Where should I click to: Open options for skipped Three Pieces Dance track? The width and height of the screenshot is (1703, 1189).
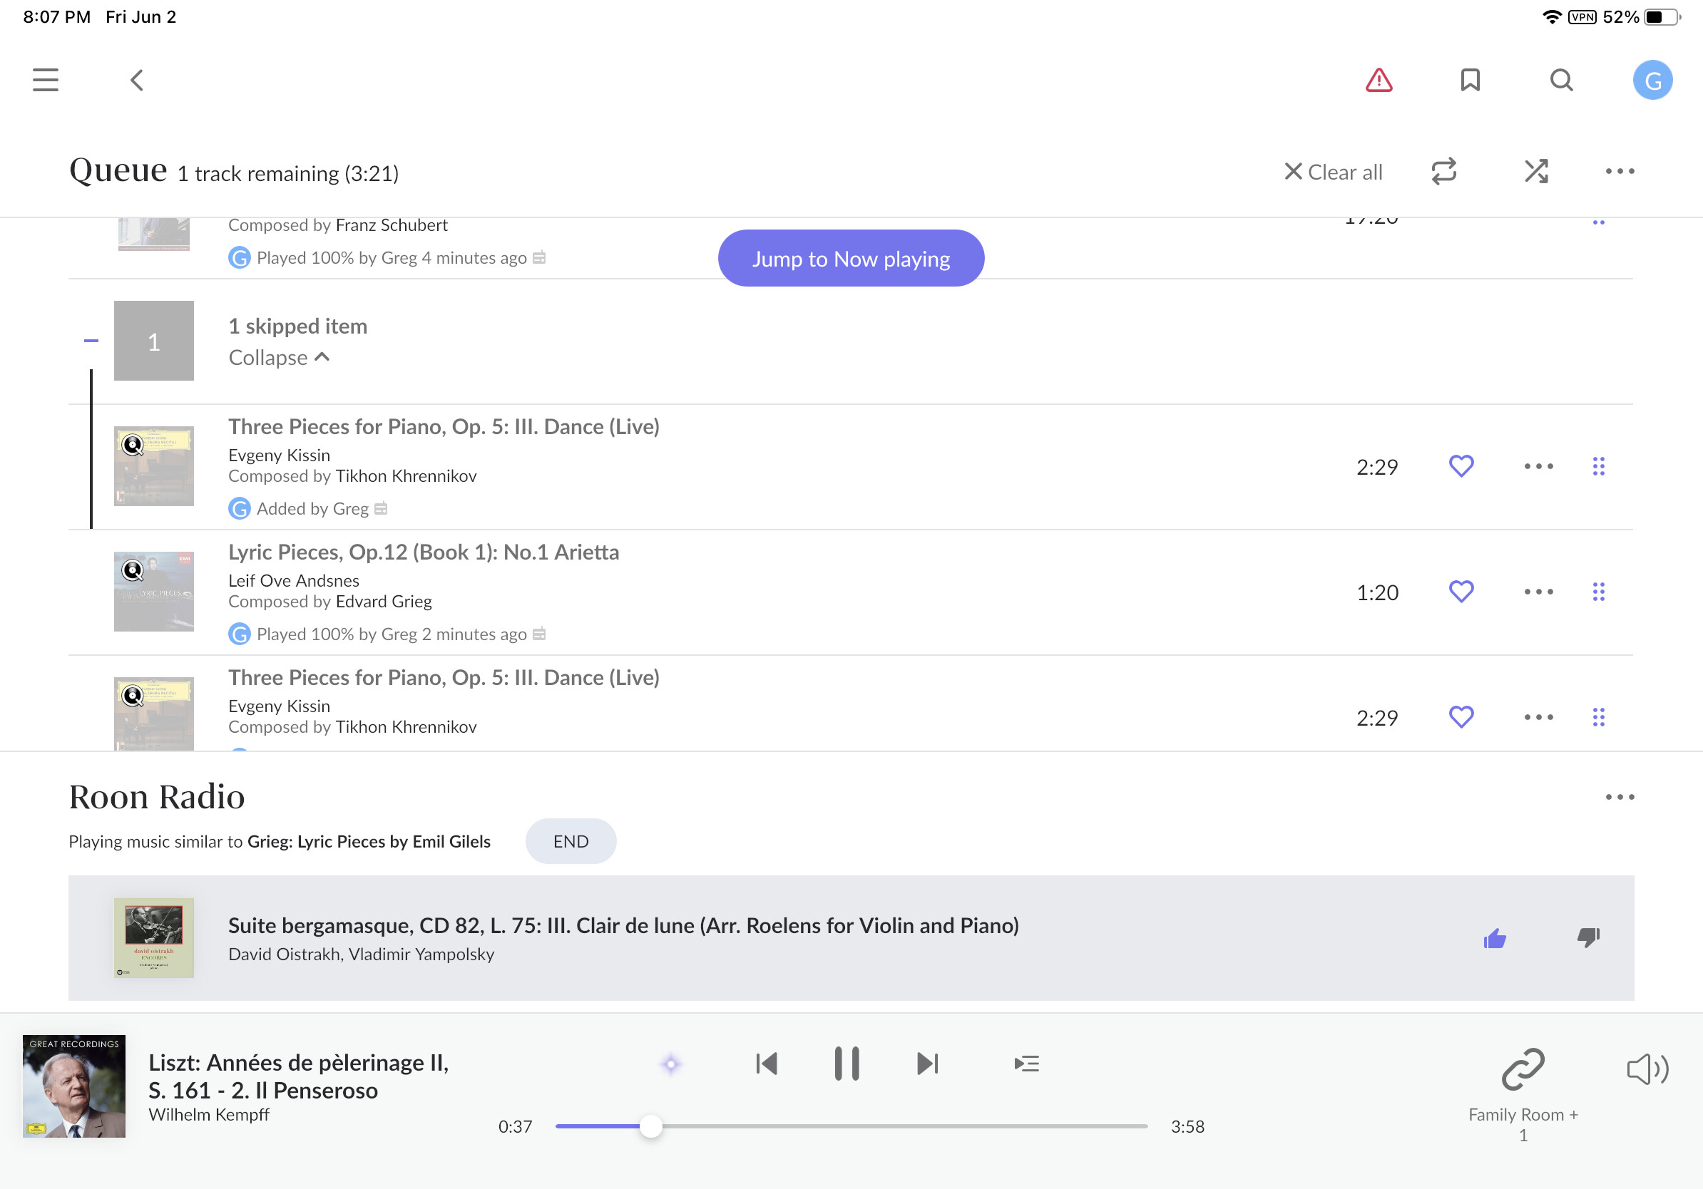coord(1538,466)
